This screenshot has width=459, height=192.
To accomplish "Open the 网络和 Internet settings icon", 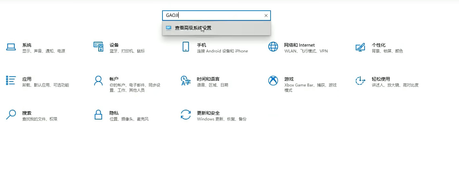I will click(273, 47).
